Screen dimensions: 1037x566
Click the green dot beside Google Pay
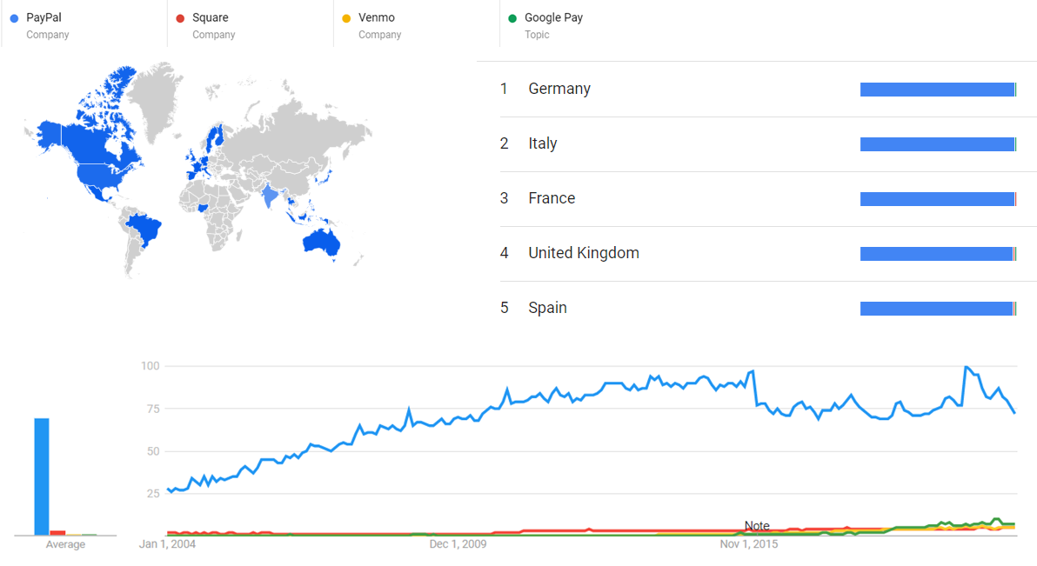point(512,18)
